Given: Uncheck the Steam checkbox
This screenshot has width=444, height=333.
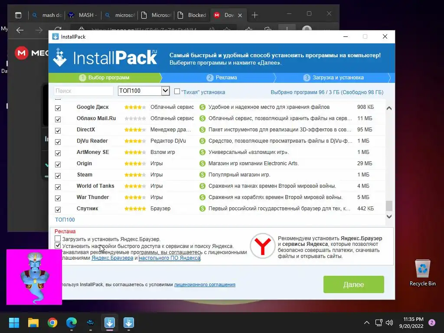Looking at the screenshot, I should tap(58, 176).
